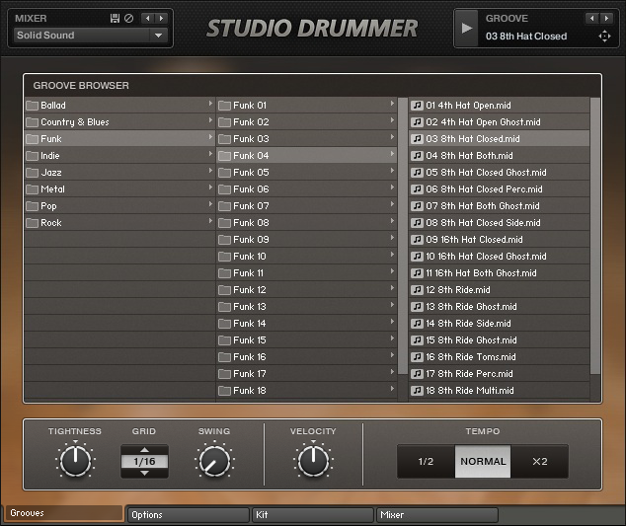This screenshot has width=626, height=526.
Task: Click MIDI icon of 04 8th Hat Both.mid
Action: click(x=417, y=156)
